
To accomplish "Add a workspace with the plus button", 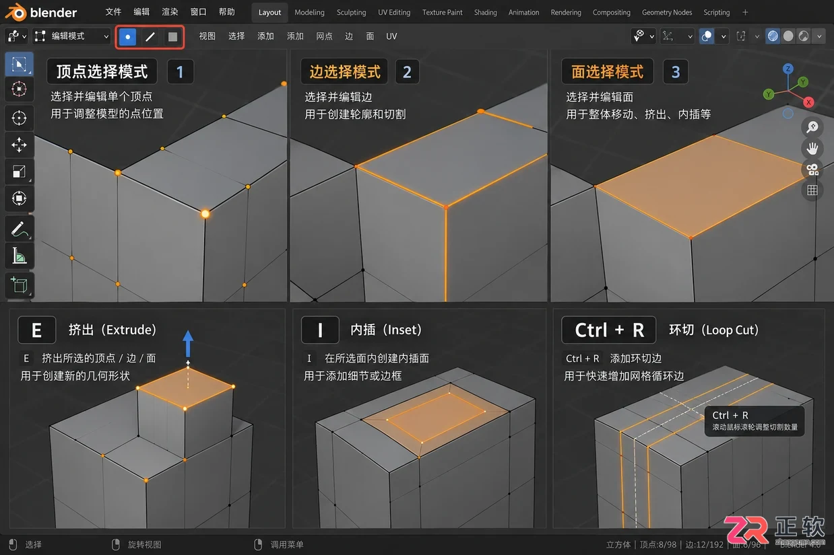I will pos(745,12).
